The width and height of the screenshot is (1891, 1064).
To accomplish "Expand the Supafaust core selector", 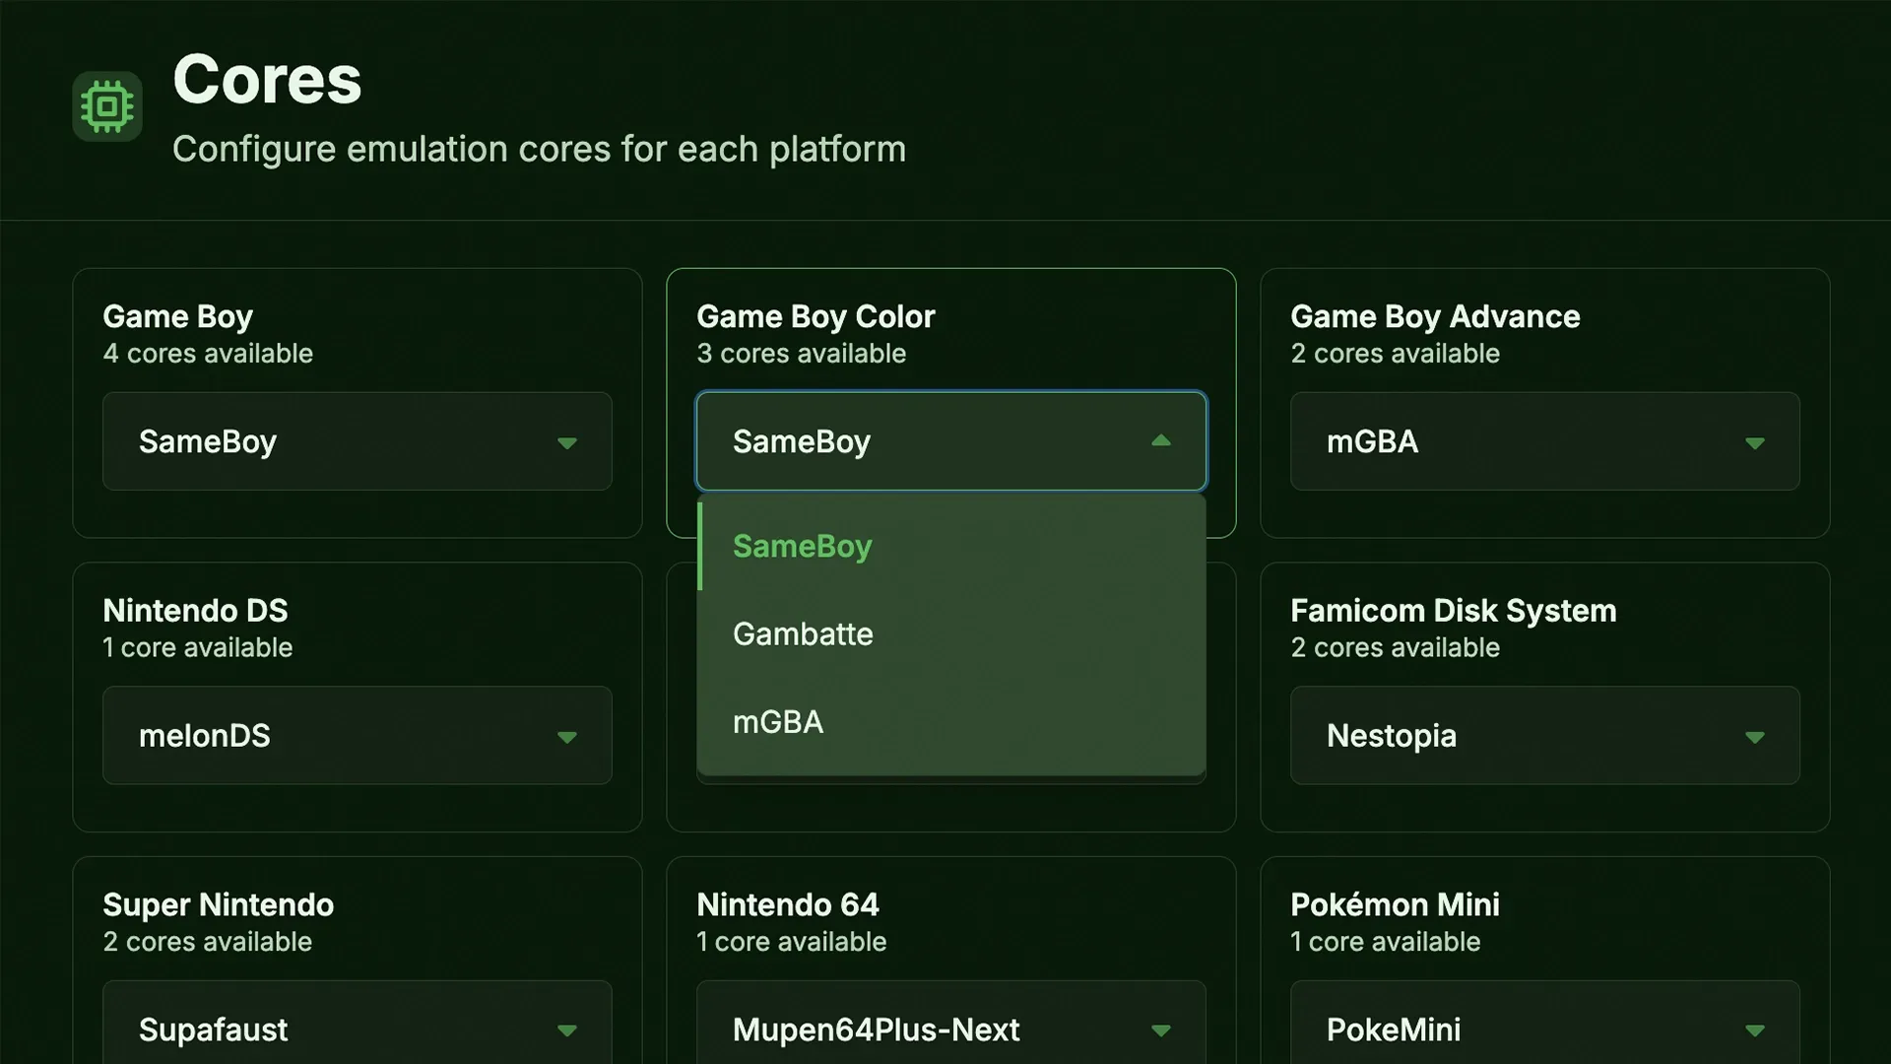I will [x=358, y=1025].
